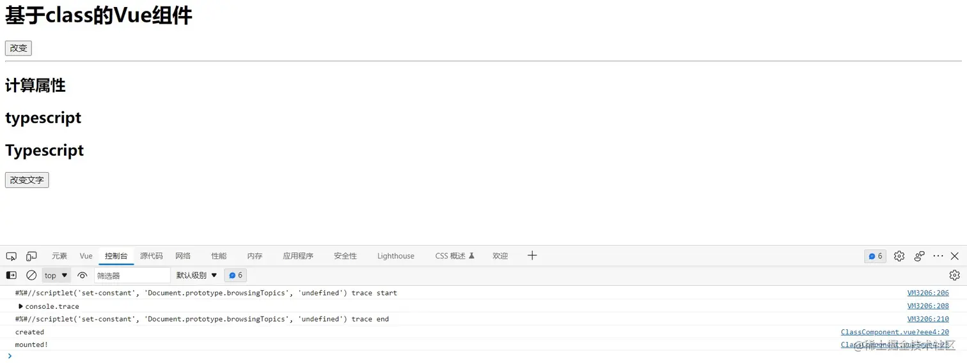Open the DevTools three-dot more menu
Image resolution: width=967 pixels, height=363 pixels.
[938, 256]
